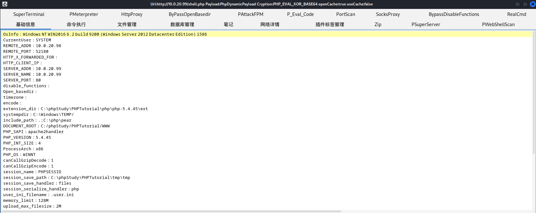Switch to the 插件标签管理 tab

330,25
